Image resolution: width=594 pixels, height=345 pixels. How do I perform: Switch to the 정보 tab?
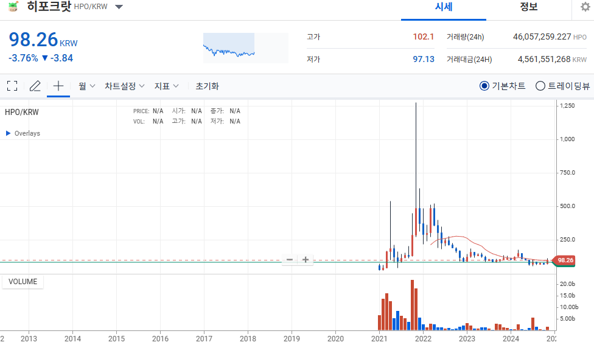coord(529,7)
